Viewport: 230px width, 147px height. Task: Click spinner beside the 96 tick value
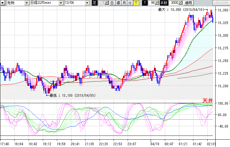coord(157,3)
